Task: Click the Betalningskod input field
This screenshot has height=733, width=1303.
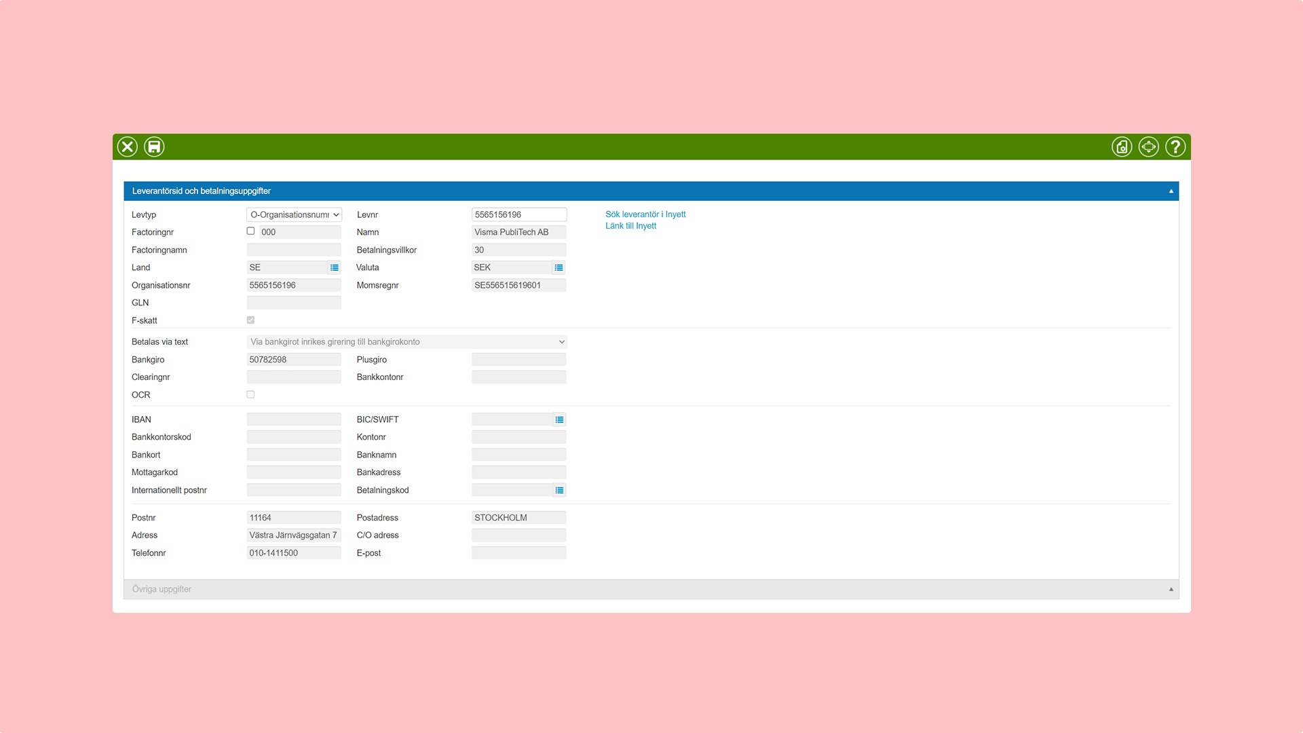Action: 512,490
